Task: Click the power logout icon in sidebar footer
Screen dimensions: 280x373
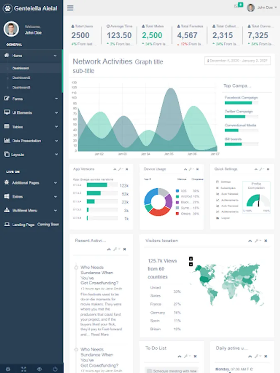Action: coord(55,369)
